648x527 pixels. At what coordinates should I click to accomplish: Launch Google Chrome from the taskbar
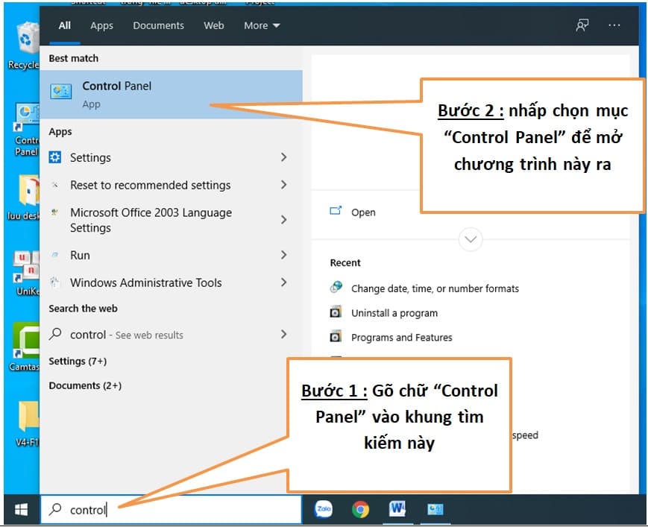click(361, 510)
